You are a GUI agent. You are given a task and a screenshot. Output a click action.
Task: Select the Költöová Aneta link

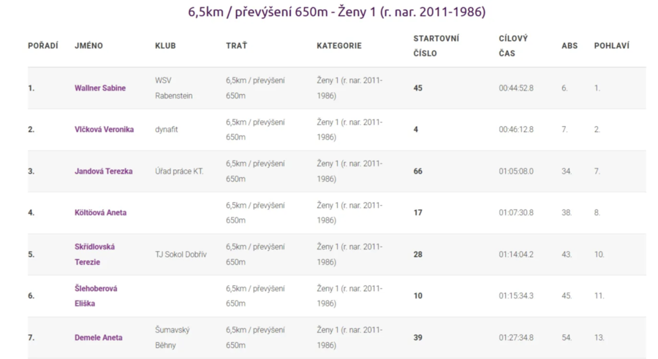coord(100,213)
